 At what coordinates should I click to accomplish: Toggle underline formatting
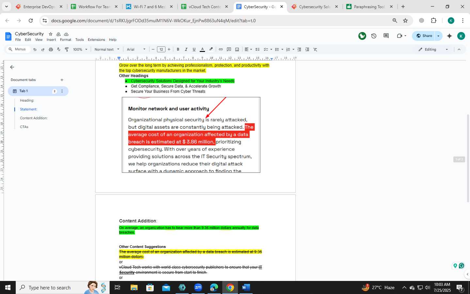click(194, 49)
